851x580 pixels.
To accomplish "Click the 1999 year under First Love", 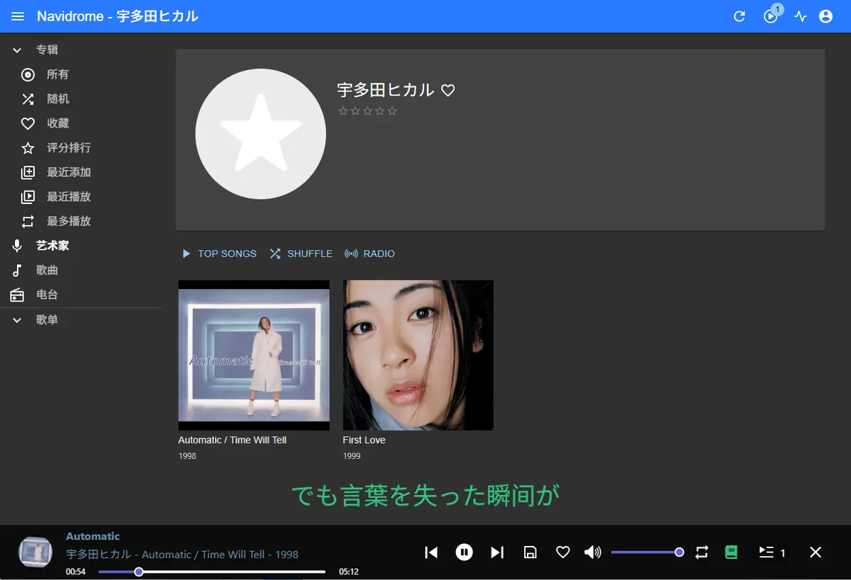I will pos(352,456).
